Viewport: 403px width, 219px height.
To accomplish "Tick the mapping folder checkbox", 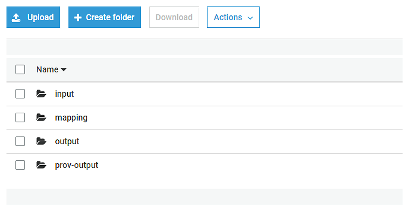I will [x=20, y=118].
